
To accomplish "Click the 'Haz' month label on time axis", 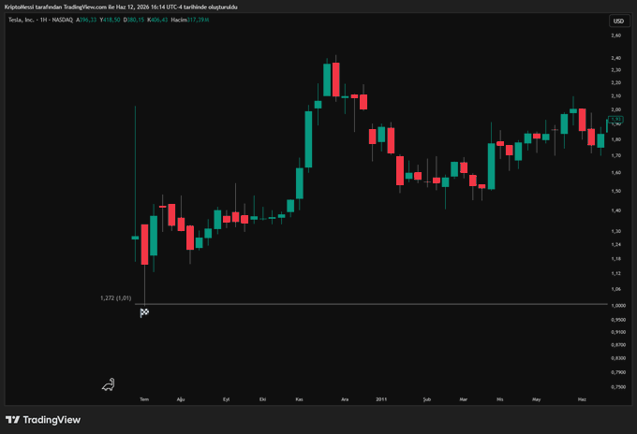I will pos(582,399).
